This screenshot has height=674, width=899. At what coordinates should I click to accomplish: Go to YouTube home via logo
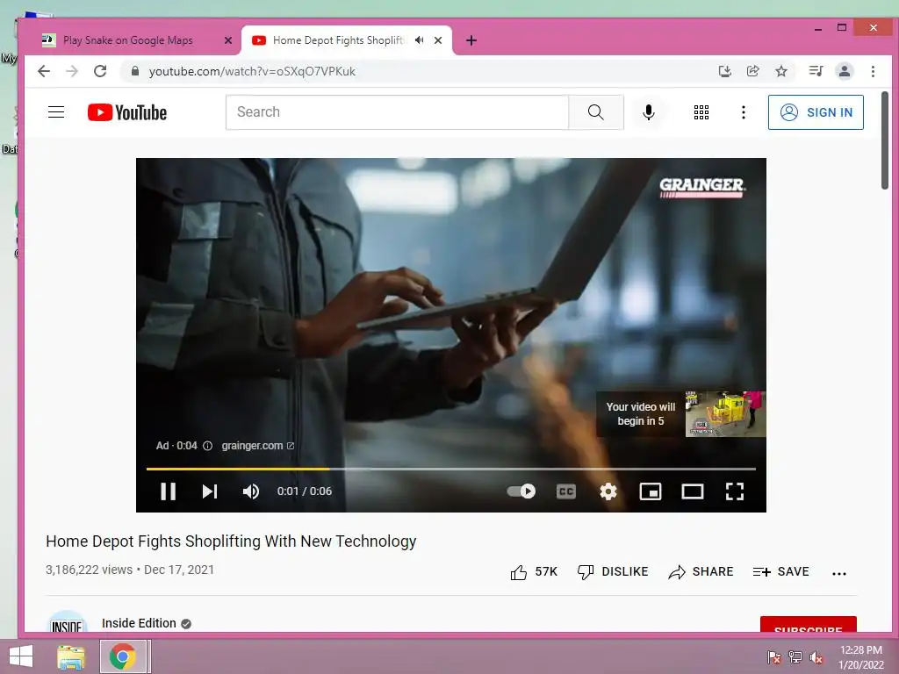click(x=127, y=112)
